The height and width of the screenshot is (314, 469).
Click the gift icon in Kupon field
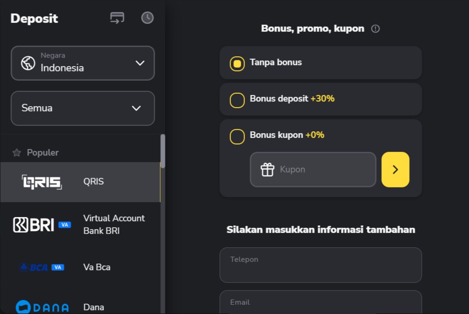268,170
